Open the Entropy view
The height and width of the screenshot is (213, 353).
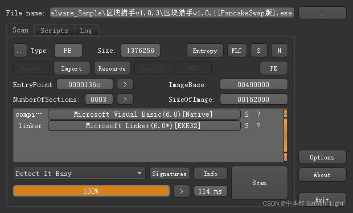click(205, 51)
